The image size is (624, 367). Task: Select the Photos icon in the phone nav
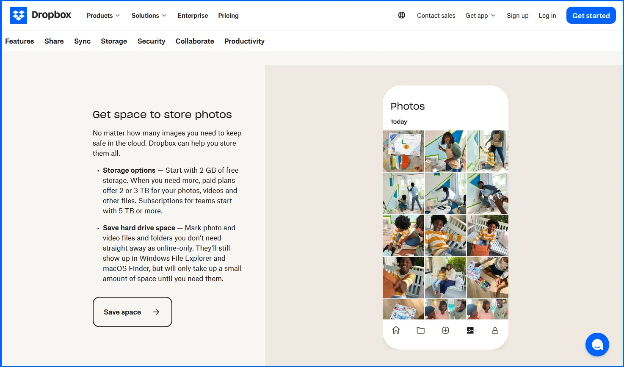click(x=470, y=330)
